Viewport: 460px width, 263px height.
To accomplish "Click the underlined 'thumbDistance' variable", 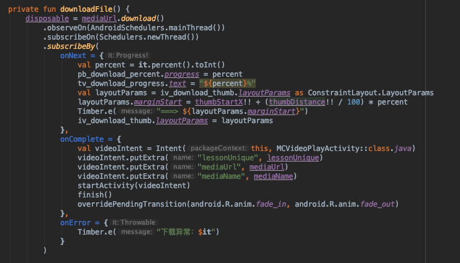I will (297, 102).
